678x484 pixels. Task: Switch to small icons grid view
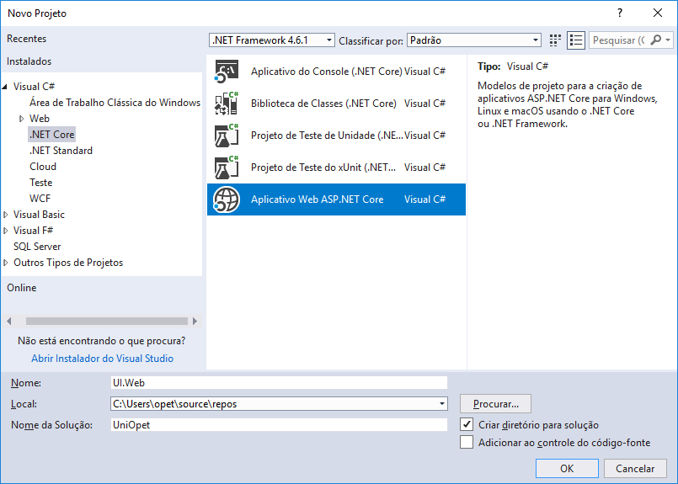[x=555, y=40]
